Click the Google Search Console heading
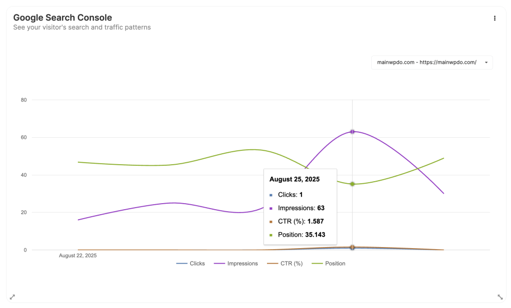Screen dimensions: 511x308 pyautogui.click(x=62, y=17)
